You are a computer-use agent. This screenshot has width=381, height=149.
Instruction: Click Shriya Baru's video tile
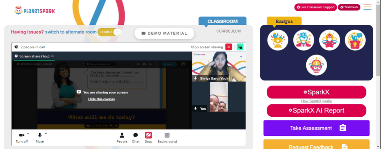click(219, 67)
